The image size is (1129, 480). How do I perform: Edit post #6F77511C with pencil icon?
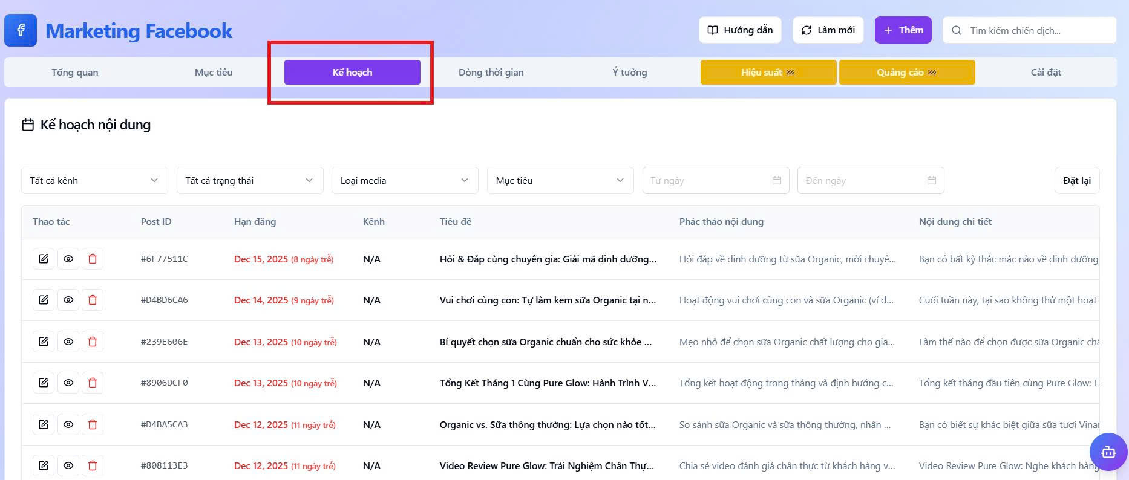pyautogui.click(x=44, y=259)
